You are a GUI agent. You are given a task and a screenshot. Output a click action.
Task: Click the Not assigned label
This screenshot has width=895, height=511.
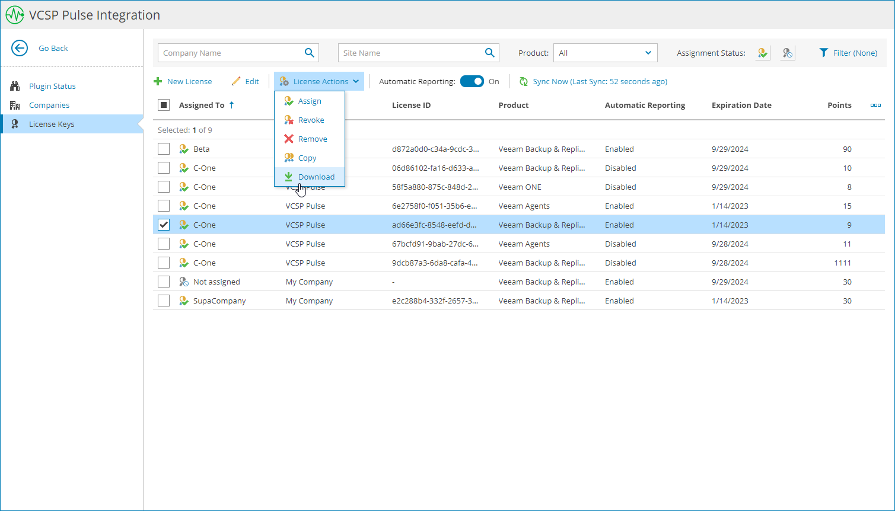click(216, 282)
